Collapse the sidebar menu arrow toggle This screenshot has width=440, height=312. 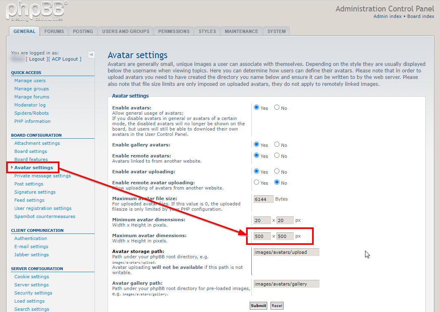tap(91, 55)
